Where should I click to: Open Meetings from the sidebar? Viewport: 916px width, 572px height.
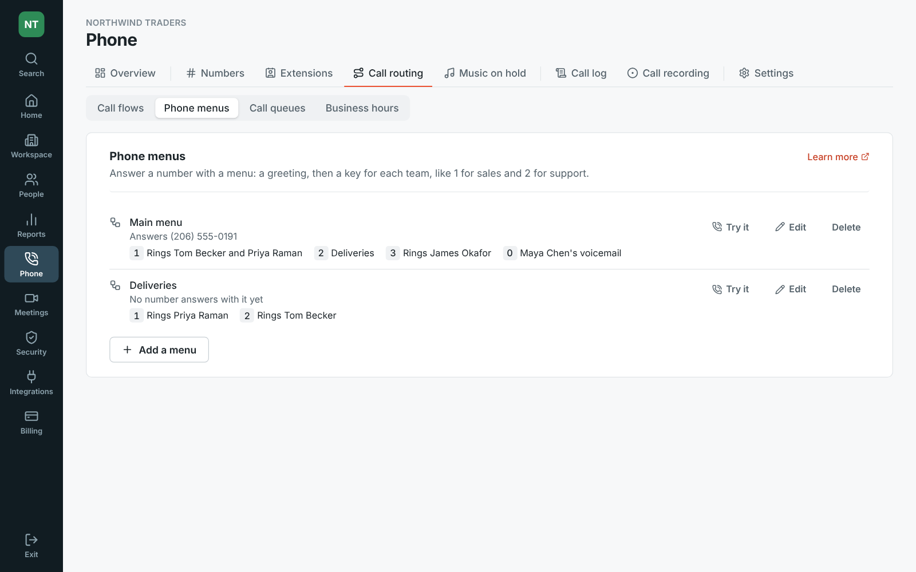31,304
